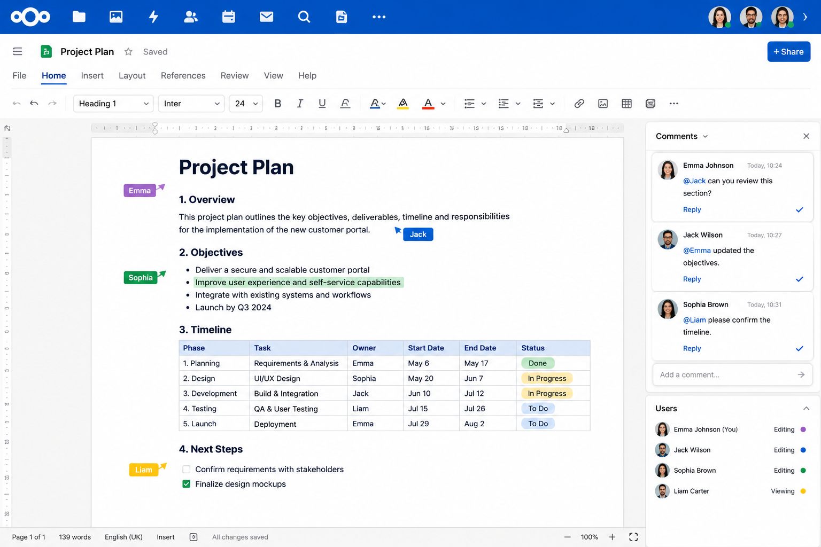
Task: Click the Redo arrow
Action: (x=52, y=103)
